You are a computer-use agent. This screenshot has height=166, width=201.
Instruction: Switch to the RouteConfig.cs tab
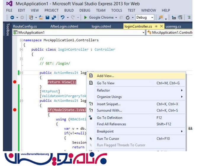point(25,26)
